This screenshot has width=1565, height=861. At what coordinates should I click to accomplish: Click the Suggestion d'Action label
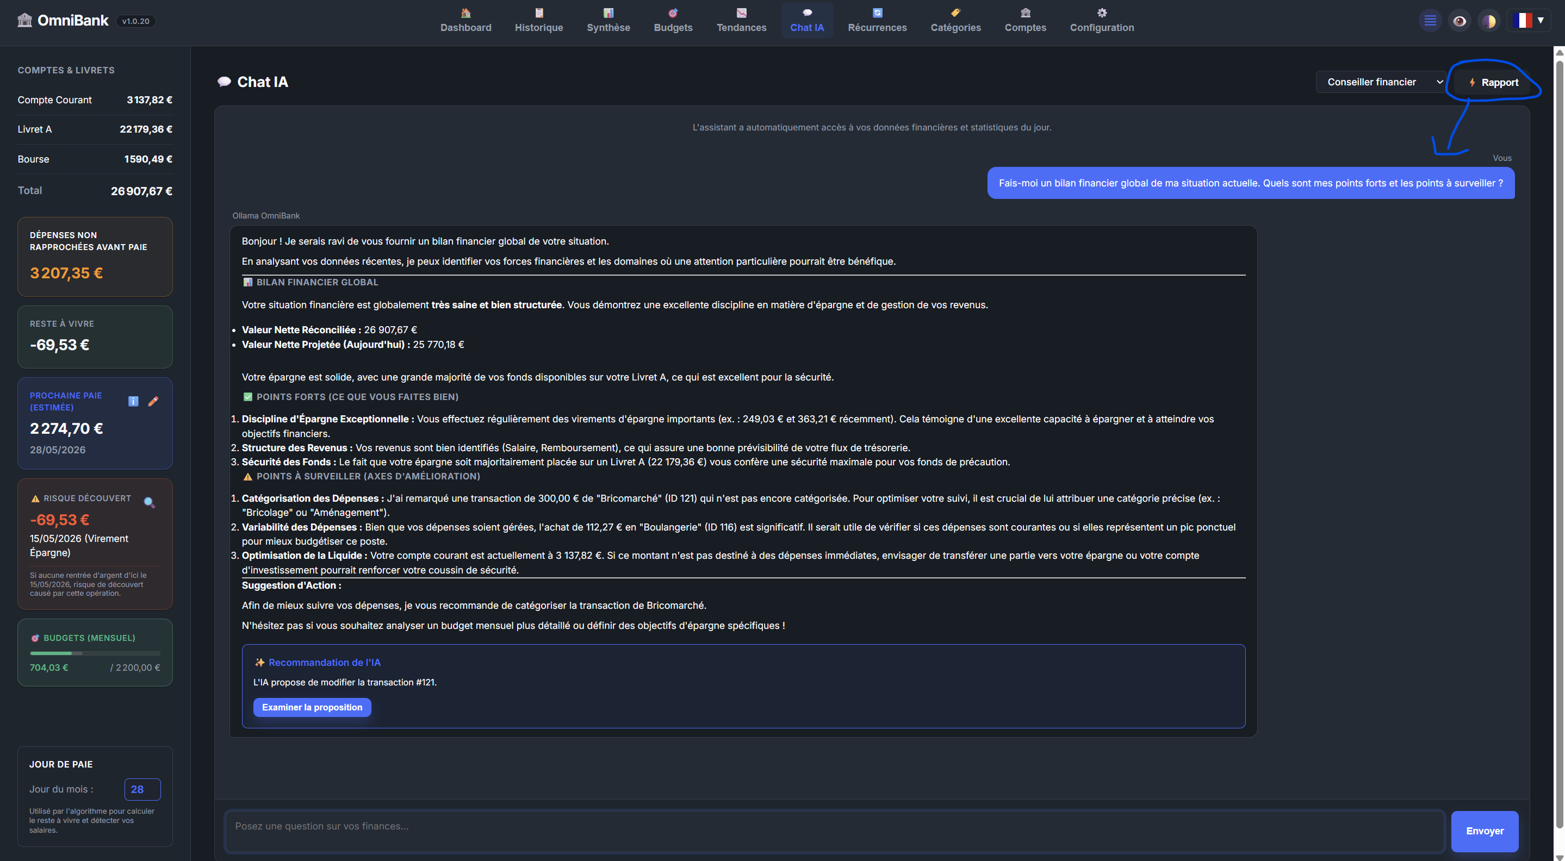pyautogui.click(x=291, y=585)
